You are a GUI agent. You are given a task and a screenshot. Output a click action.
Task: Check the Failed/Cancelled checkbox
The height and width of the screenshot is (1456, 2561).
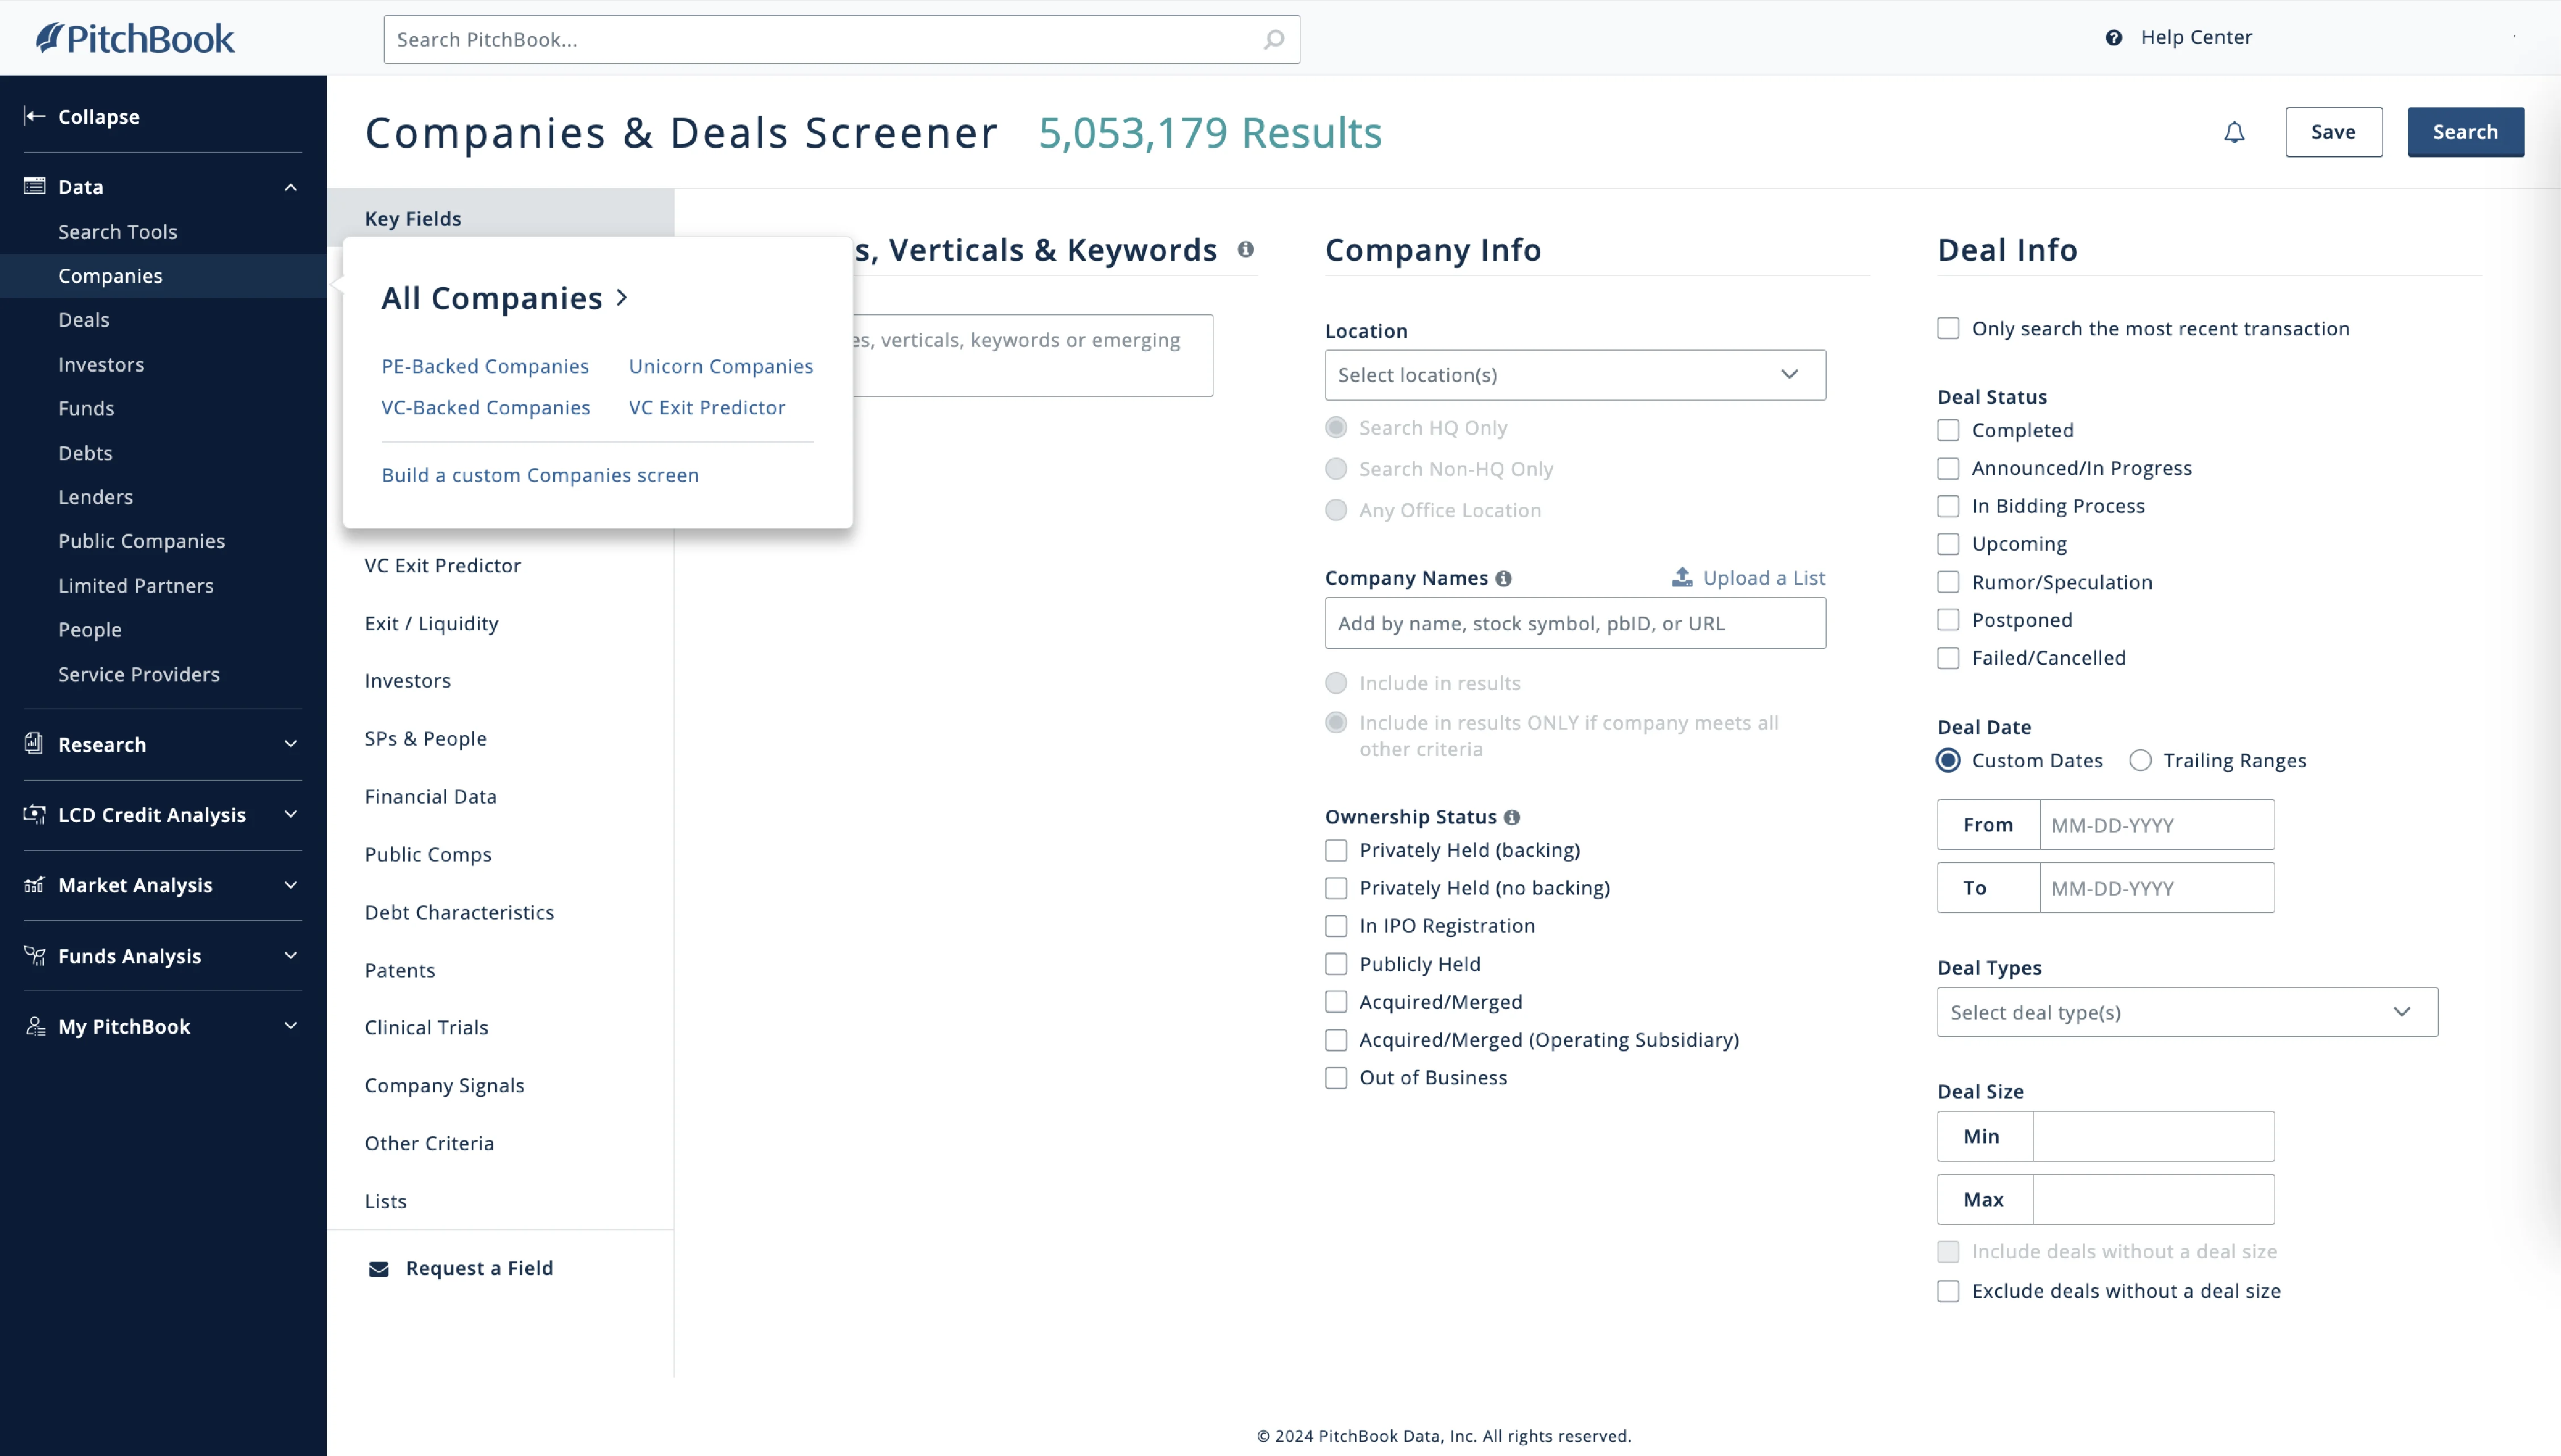pyautogui.click(x=1948, y=658)
